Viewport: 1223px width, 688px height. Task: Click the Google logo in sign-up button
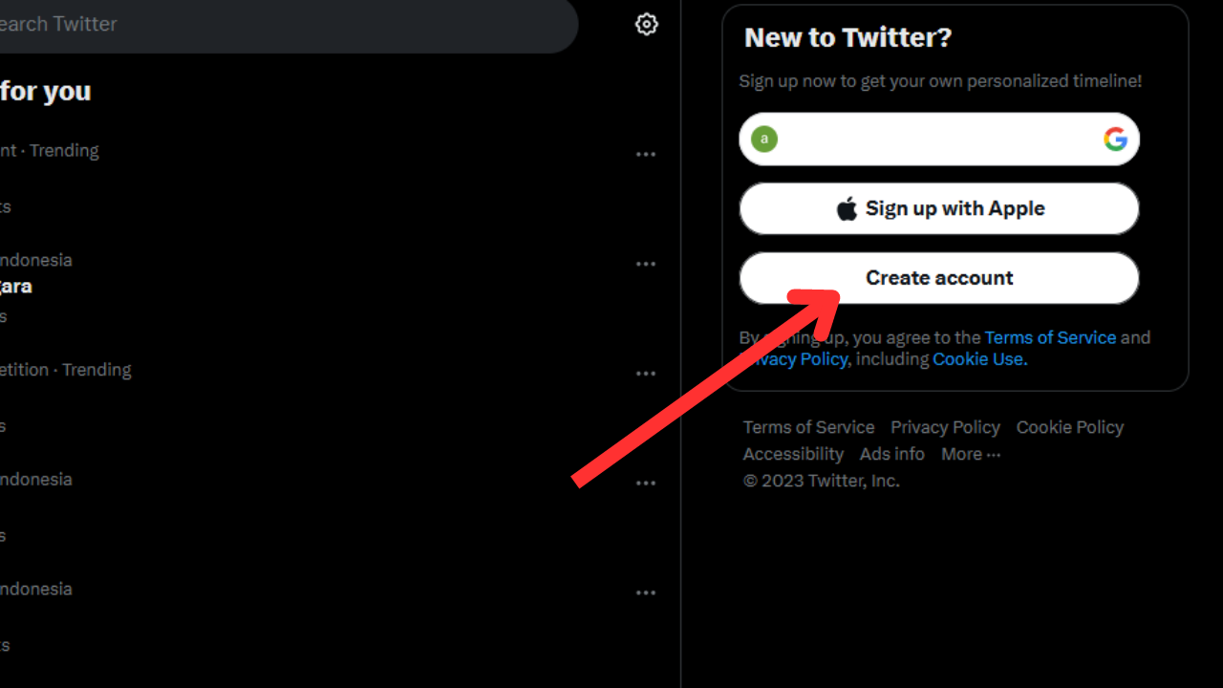(1115, 140)
